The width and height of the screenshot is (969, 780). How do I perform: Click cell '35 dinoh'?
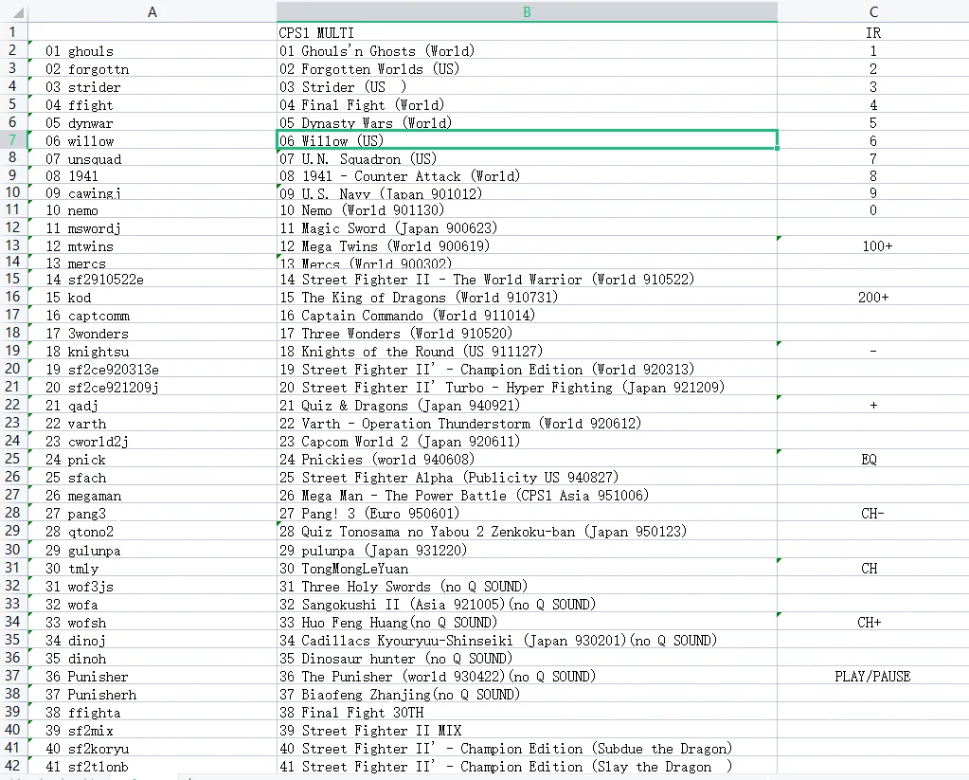[152, 658]
